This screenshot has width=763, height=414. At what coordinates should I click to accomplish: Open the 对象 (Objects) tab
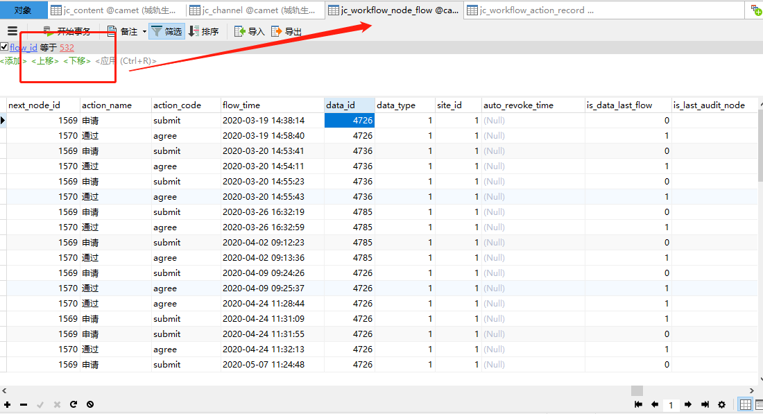(x=23, y=10)
